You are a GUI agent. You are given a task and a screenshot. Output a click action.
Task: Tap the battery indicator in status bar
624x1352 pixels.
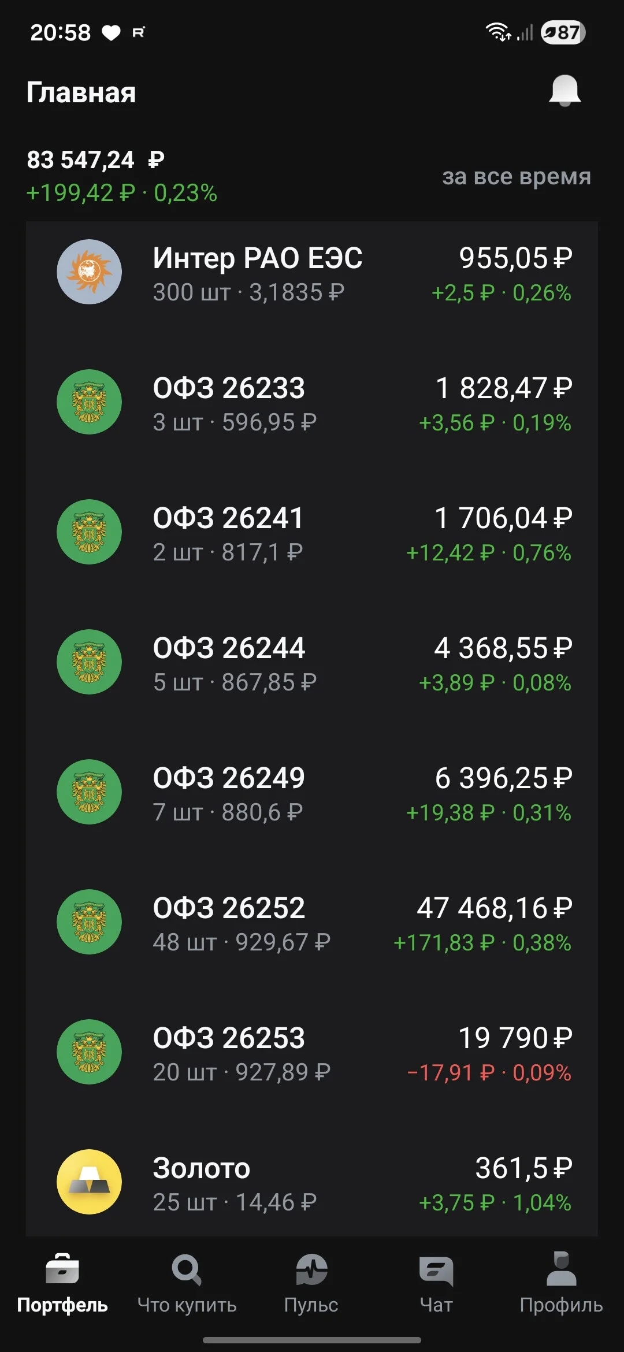pyautogui.click(x=563, y=32)
